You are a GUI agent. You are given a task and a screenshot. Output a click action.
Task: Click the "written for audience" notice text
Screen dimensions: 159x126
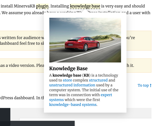[21, 38]
